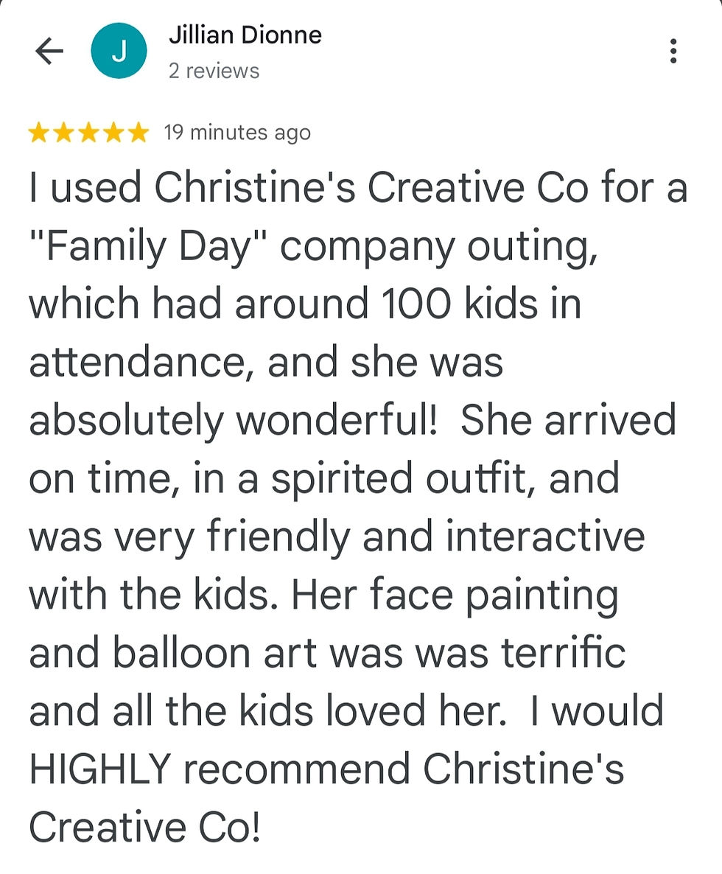Click the first yellow rating star
The width and height of the screenshot is (722, 874).
click(39, 133)
